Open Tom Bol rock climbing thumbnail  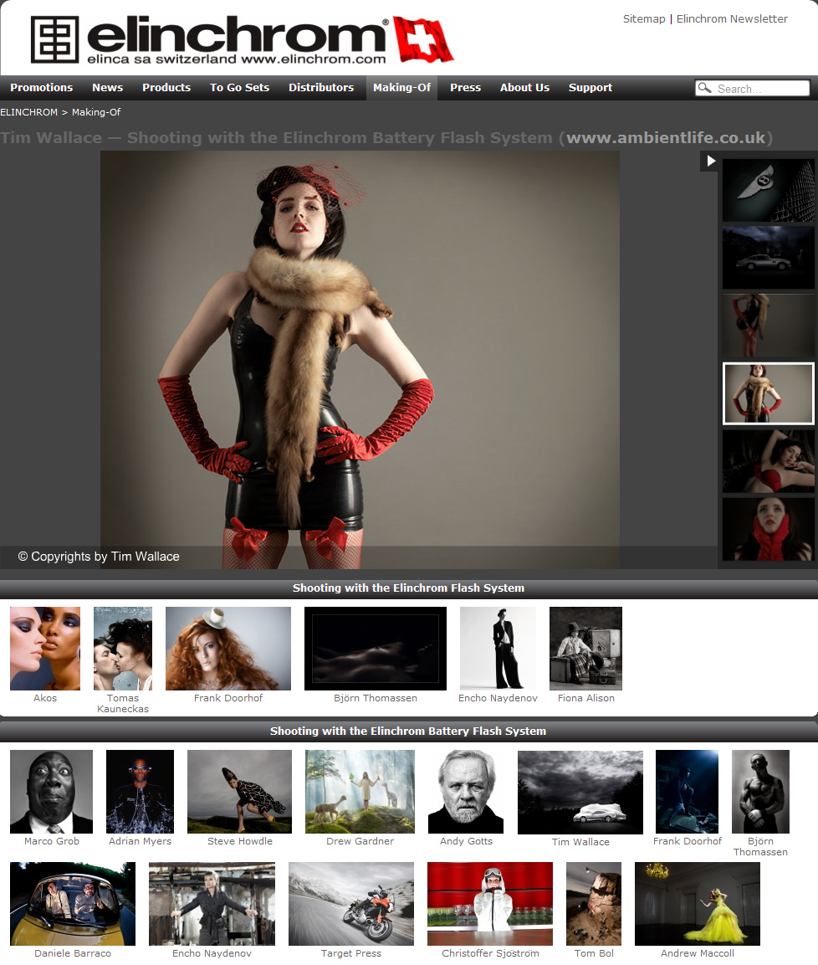pos(594,903)
